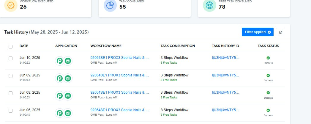
Task: Click the TASK STATUS column header
Action: click(268, 46)
